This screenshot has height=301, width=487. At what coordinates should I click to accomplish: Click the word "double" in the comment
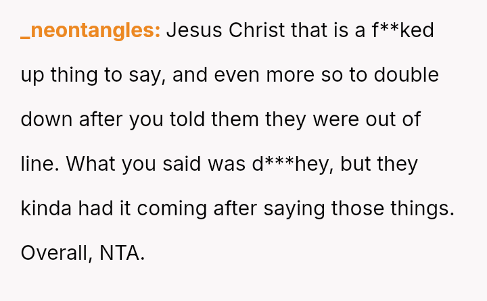[x=405, y=75]
